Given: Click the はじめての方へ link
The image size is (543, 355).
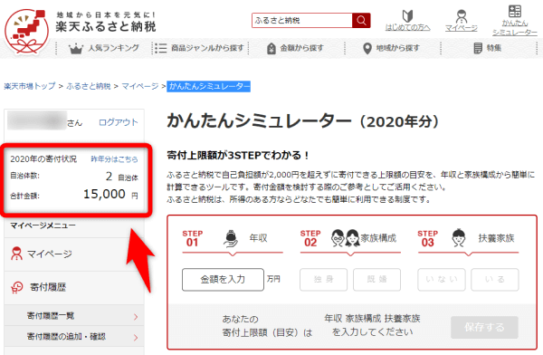Looking at the screenshot, I should click(x=407, y=27).
